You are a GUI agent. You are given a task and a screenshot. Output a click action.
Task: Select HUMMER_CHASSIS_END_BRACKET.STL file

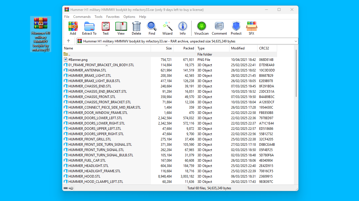[97, 92]
